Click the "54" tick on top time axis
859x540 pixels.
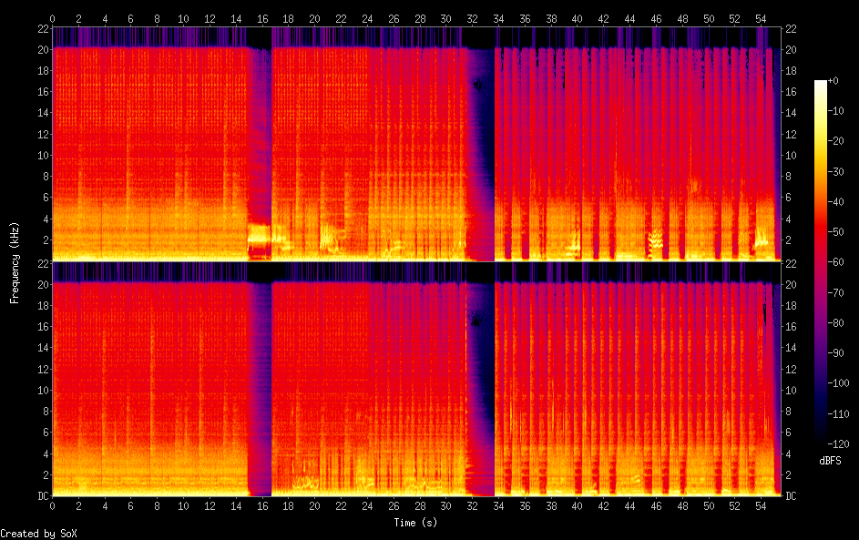pyautogui.click(x=760, y=18)
